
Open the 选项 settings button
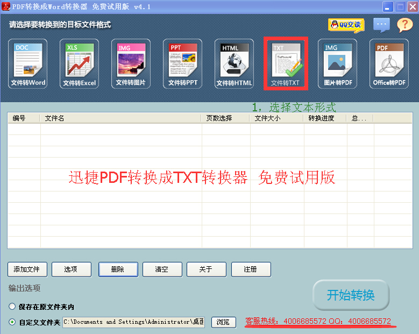click(72, 269)
